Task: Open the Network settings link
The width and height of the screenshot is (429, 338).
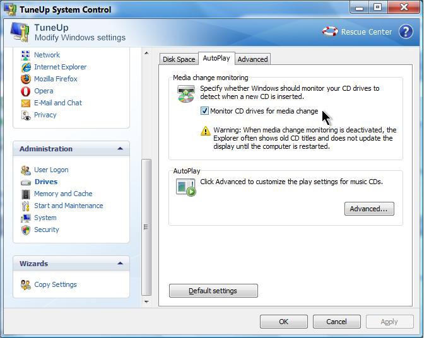Action: [x=47, y=55]
